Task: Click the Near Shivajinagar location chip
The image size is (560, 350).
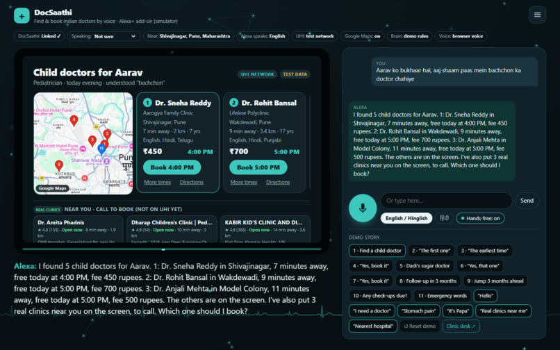Action: coord(188,36)
